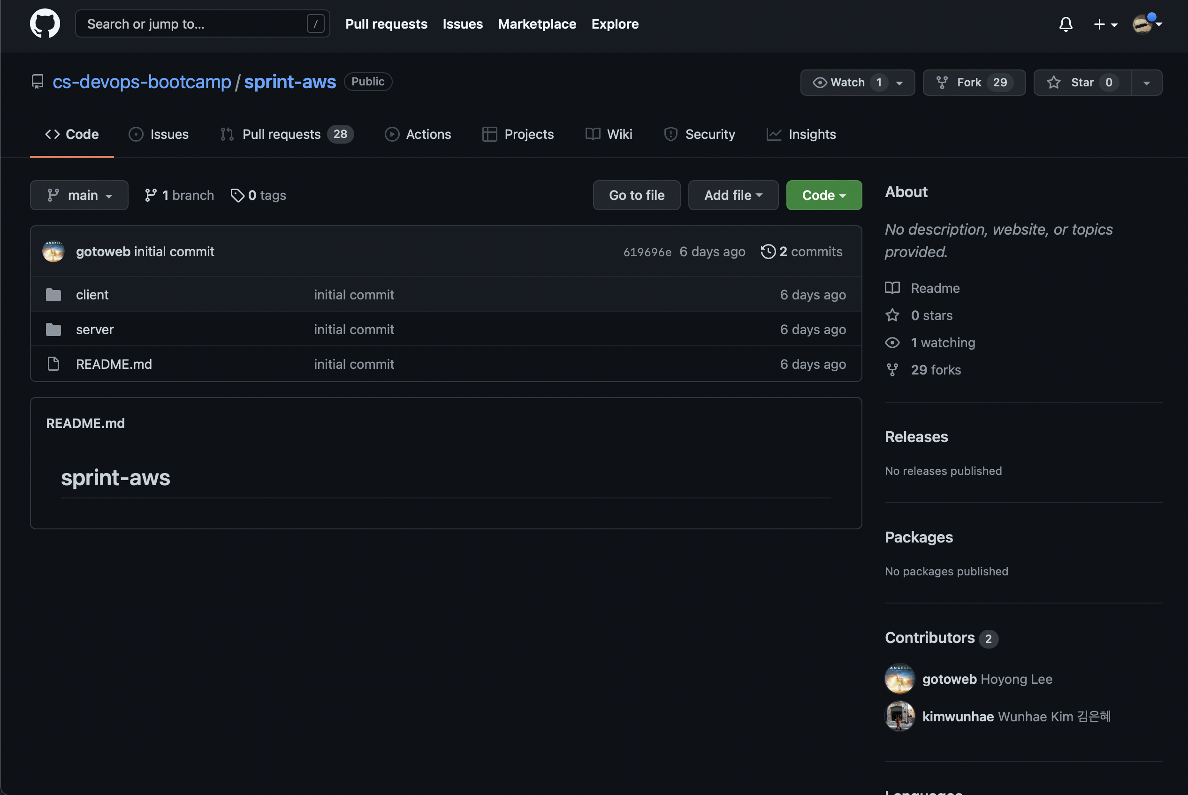Open the latest initial commit message link
The height and width of the screenshot is (795, 1188).
point(174,252)
